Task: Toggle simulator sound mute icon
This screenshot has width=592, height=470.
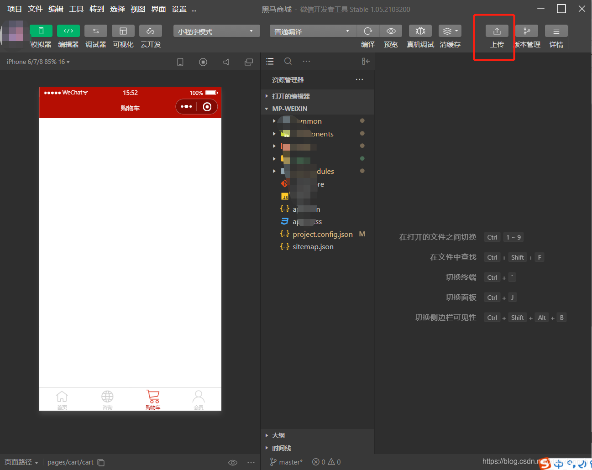Action: 226,62
